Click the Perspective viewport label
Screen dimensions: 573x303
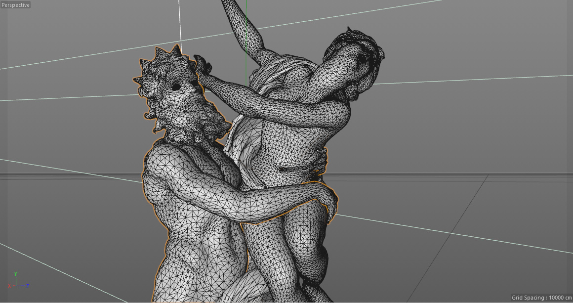(15, 5)
